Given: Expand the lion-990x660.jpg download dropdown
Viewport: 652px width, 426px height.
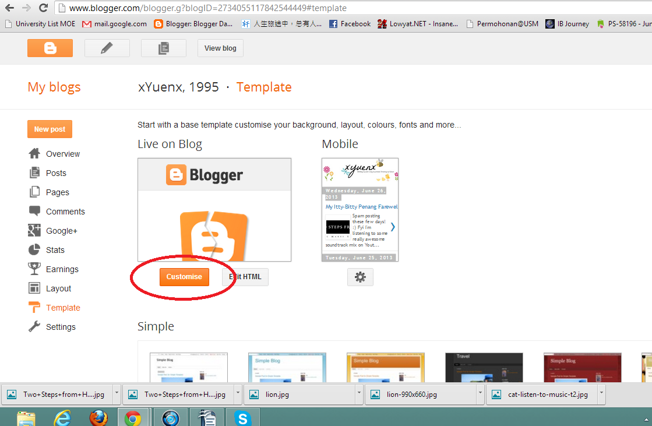Looking at the screenshot, I should pos(480,395).
